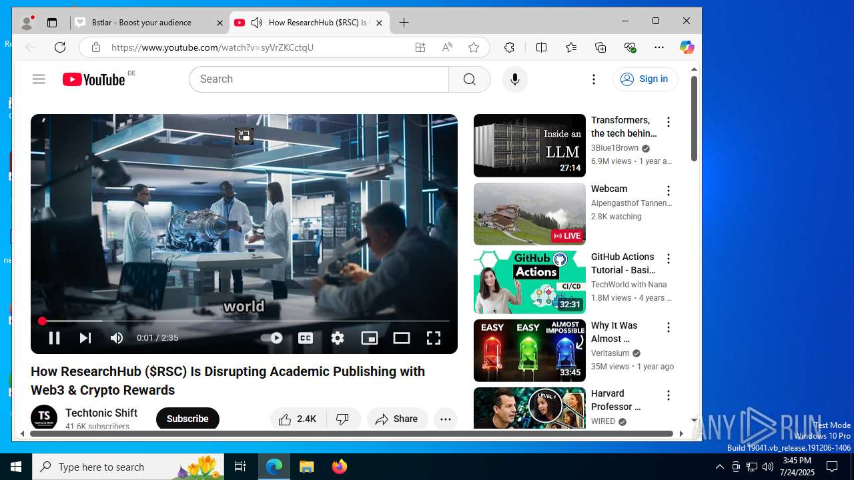The height and width of the screenshot is (480, 854).
Task: Open GitHub Actions Tutorial video title
Action: click(x=623, y=263)
